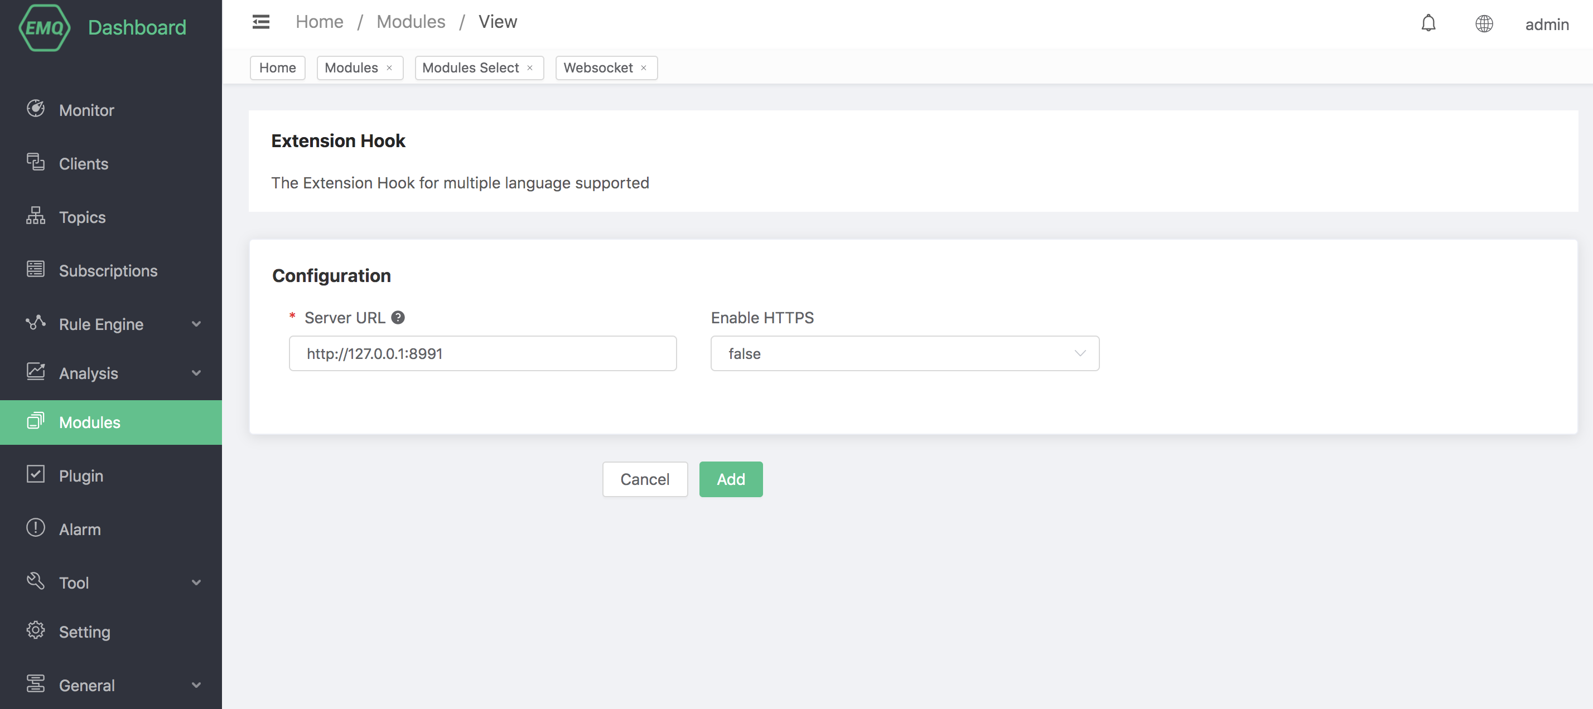Go to Clients in the sidebar
1593x709 pixels.
tap(84, 164)
